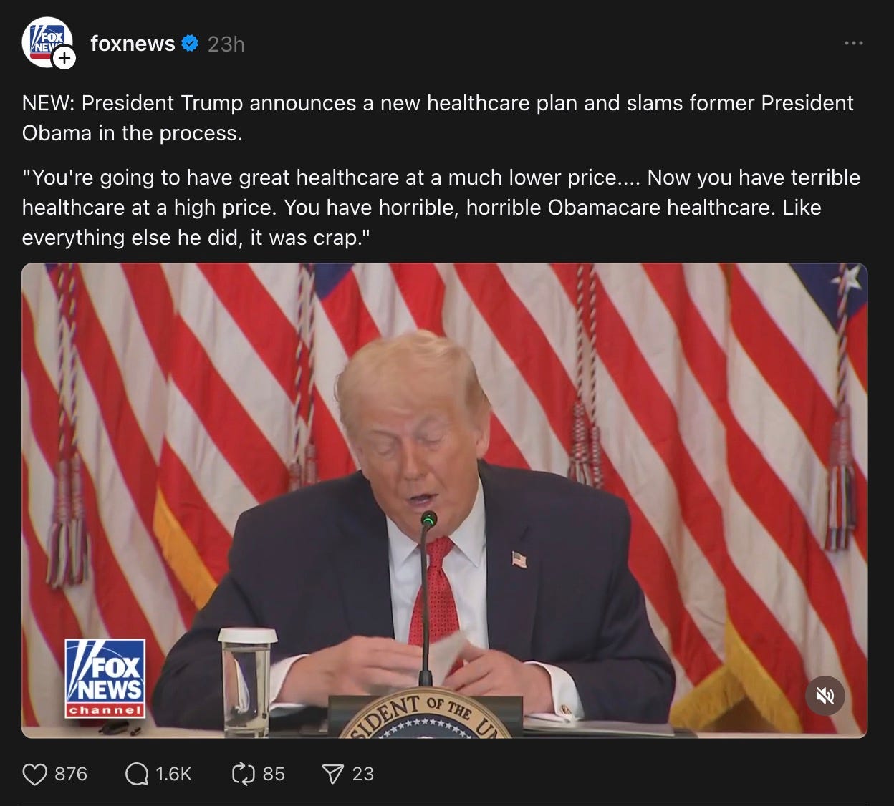Image resolution: width=894 pixels, height=806 pixels.
Task: Click the 23 shares count
Action: click(363, 774)
